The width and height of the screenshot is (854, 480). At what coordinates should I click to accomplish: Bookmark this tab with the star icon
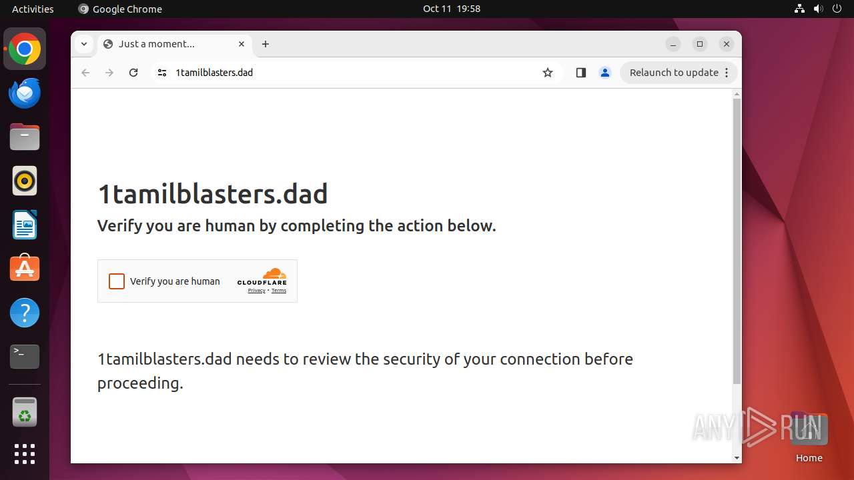coord(548,73)
